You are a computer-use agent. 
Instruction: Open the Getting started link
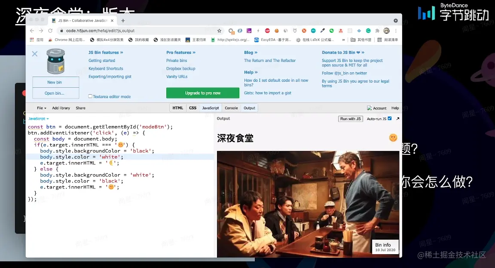[102, 61]
